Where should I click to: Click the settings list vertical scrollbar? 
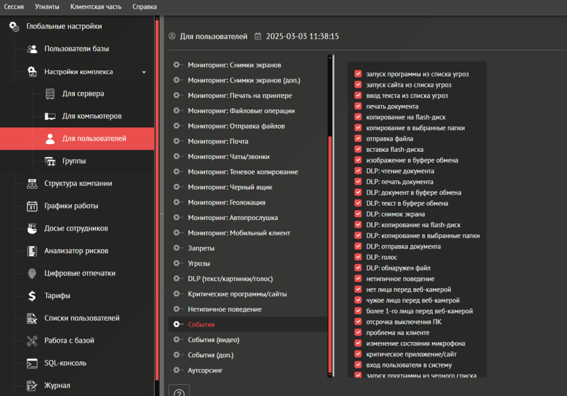(x=330, y=253)
